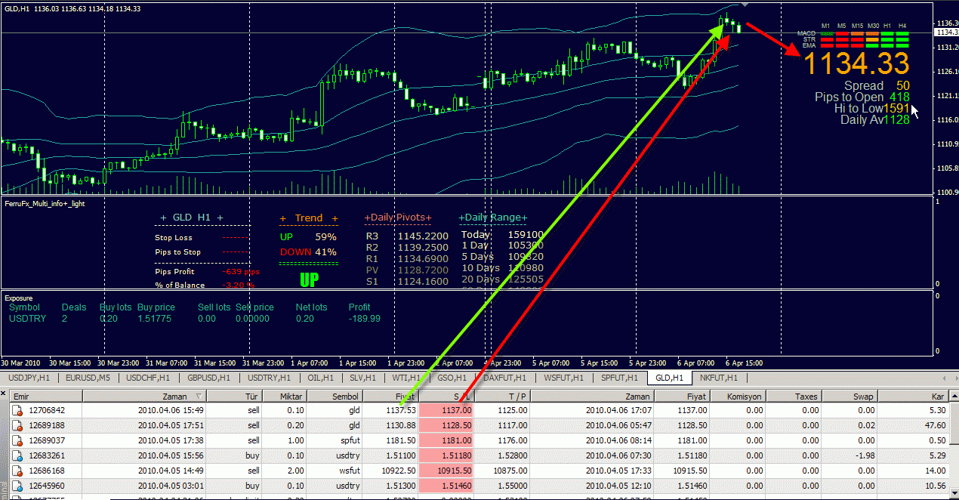Click the buy order icon for 12645960
959x500 pixels.
point(18,486)
